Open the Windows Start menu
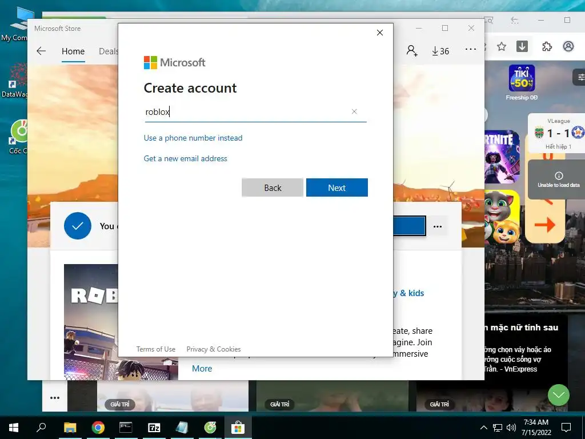The width and height of the screenshot is (585, 439). [14, 428]
